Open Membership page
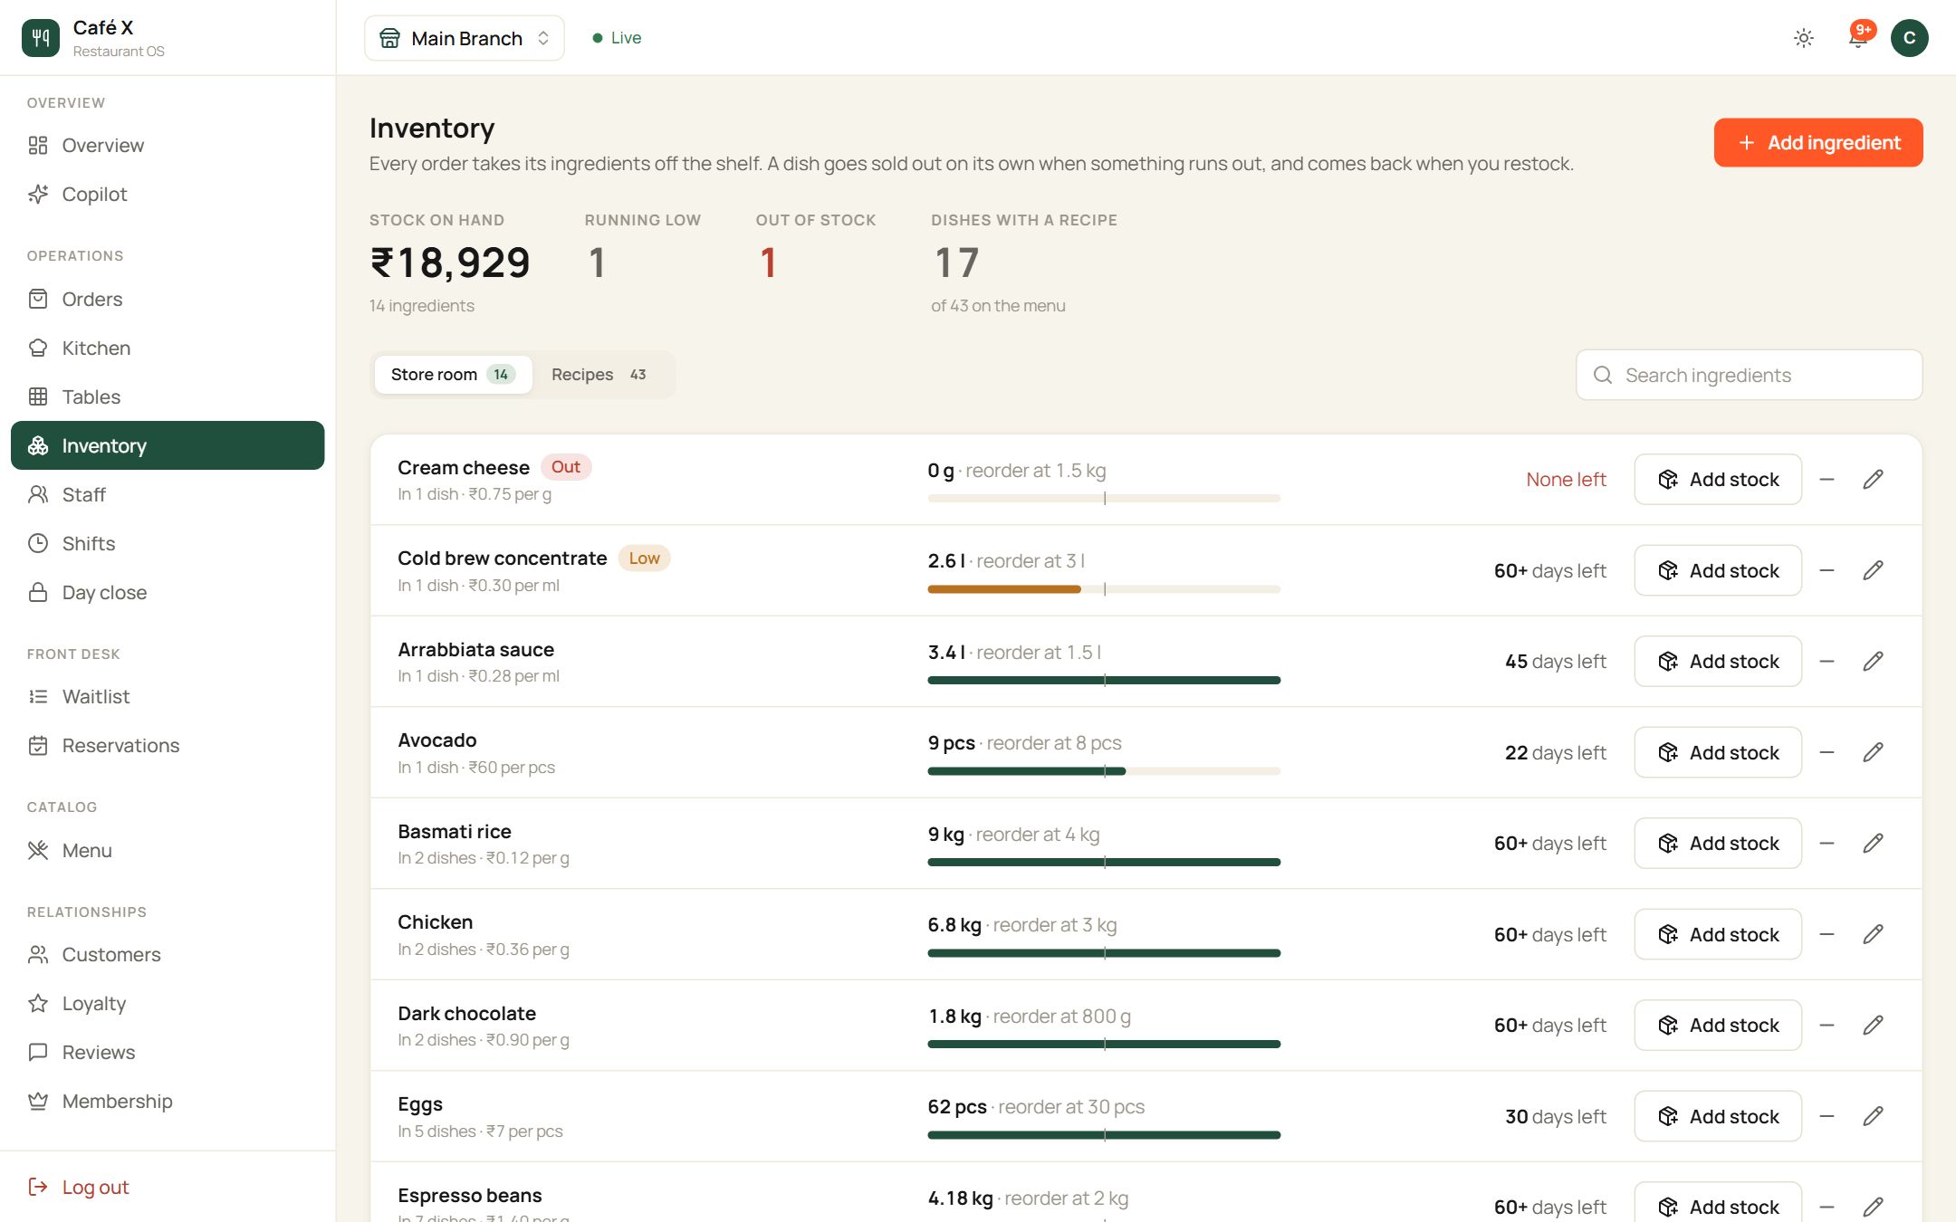 point(168,1101)
